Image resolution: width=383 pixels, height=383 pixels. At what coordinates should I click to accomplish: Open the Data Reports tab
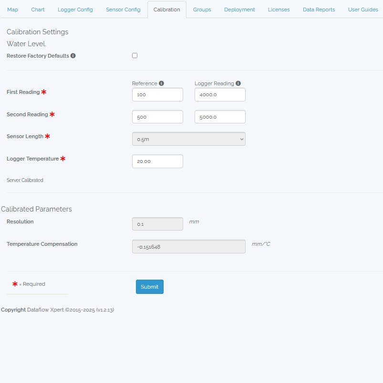(319, 10)
